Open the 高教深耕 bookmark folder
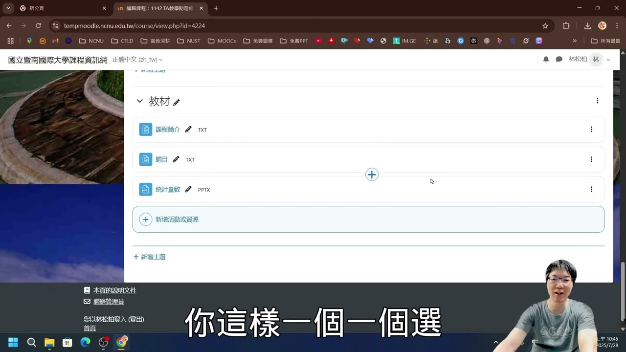The width and height of the screenshot is (626, 352). click(155, 41)
